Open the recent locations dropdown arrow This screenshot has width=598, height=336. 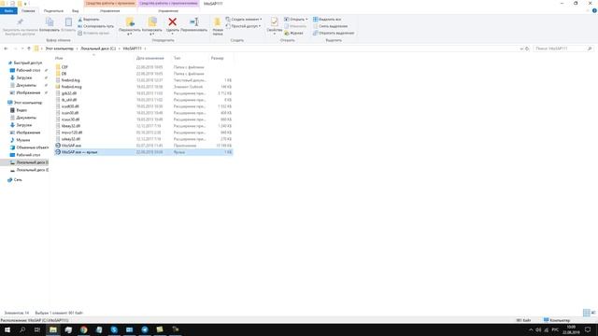[x=22, y=49]
